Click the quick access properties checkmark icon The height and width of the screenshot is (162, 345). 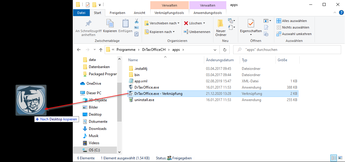[x=88, y=4]
